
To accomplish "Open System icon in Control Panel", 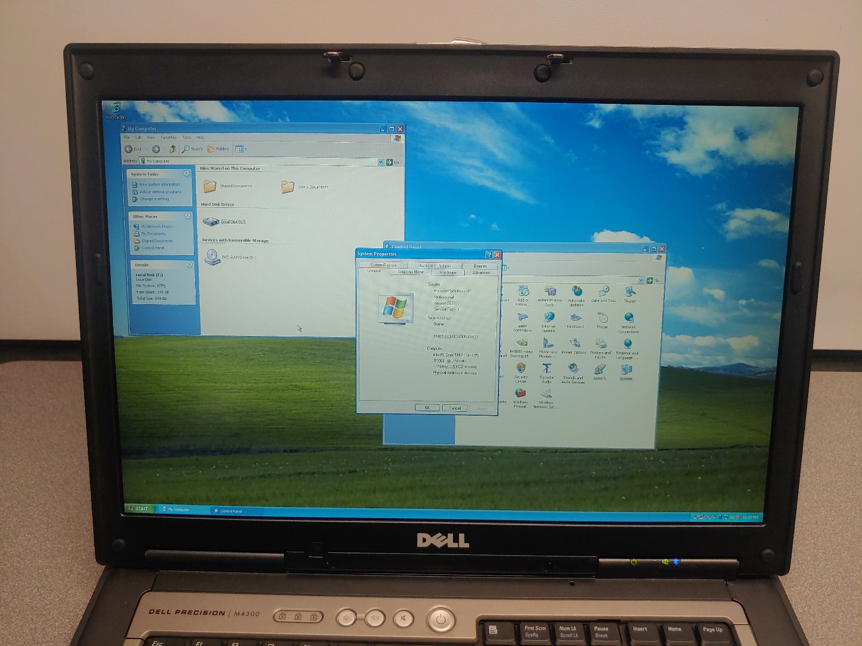I will coord(625,372).
